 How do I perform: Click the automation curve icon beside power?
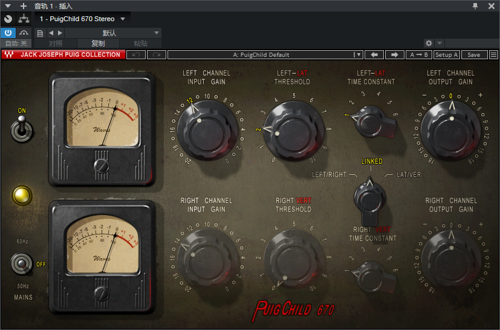coord(24,33)
